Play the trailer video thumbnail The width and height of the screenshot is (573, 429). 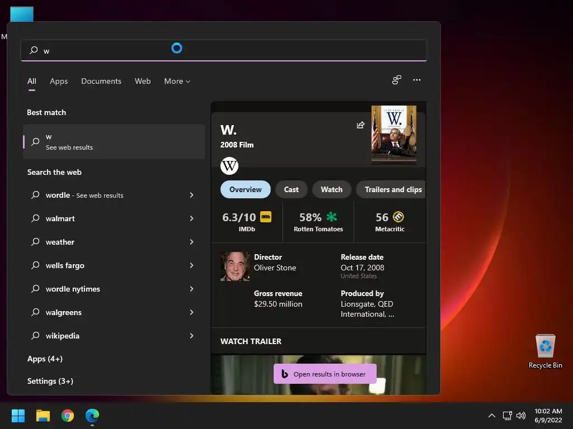pyautogui.click(x=318, y=375)
